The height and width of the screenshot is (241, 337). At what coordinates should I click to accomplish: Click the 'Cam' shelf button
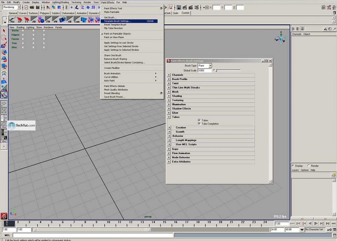click(77, 20)
